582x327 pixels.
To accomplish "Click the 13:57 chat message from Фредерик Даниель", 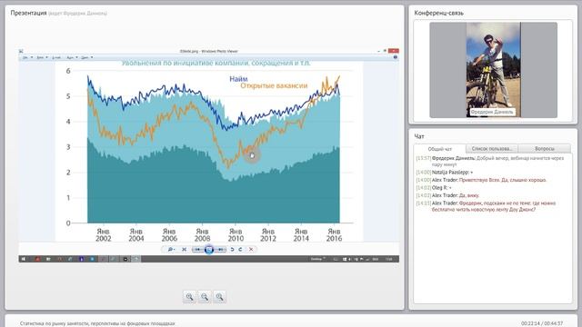I will pos(490,162).
